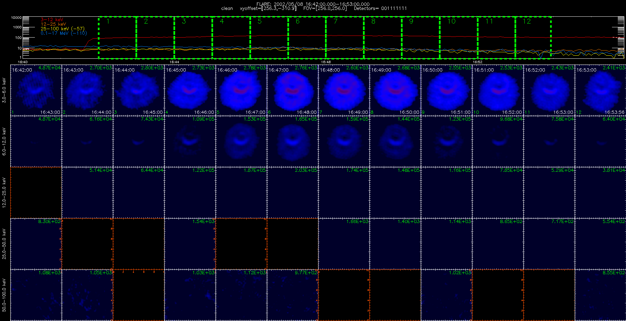Click interval marker 3 in the light curve

tap(184, 22)
